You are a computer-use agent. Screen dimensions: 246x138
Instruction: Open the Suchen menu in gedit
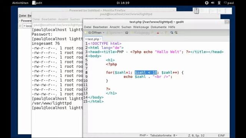pos(126,27)
